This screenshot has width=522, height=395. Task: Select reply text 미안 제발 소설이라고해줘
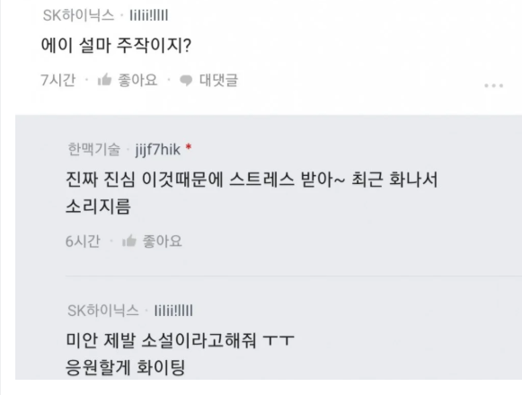[x=161, y=340]
